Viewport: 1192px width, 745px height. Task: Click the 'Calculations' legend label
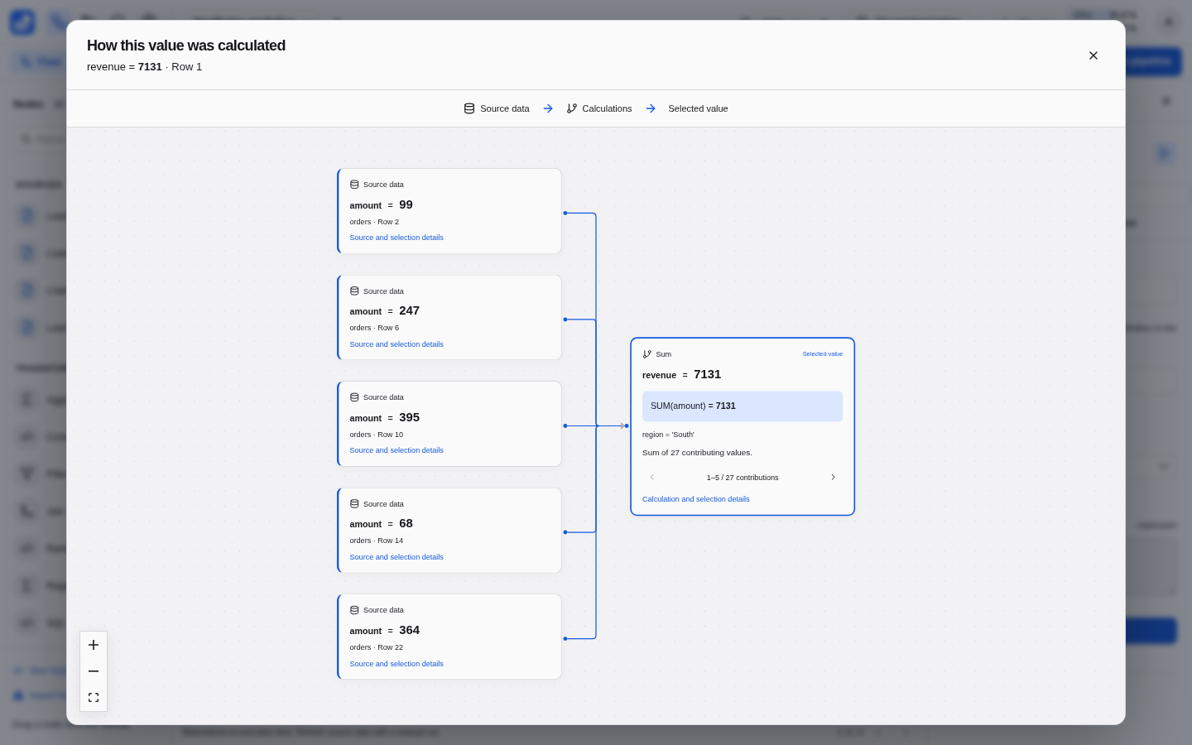click(607, 108)
